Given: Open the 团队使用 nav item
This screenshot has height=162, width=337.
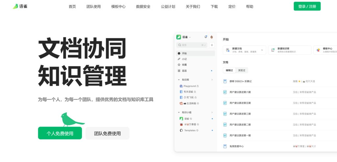Looking at the screenshot, I should tap(93, 7).
